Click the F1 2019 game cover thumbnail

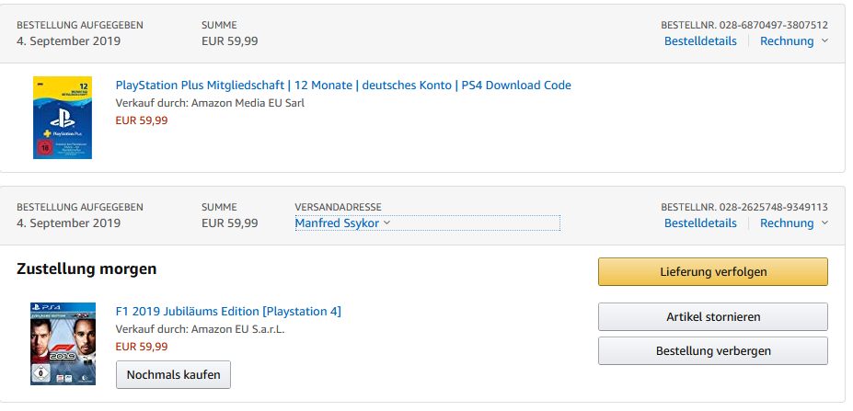[x=63, y=344]
